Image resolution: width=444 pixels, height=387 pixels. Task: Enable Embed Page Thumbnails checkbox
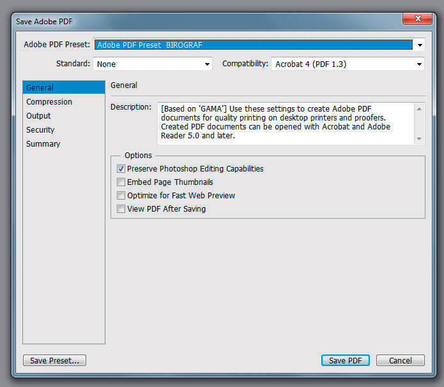click(121, 182)
